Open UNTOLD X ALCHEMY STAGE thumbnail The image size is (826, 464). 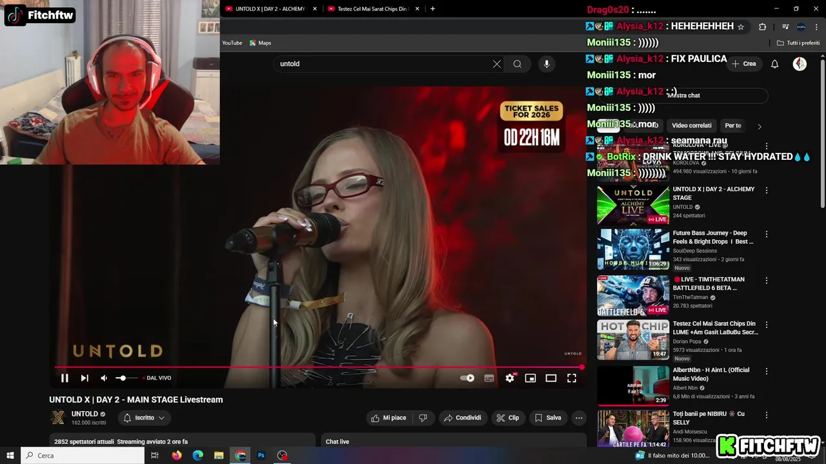633,205
